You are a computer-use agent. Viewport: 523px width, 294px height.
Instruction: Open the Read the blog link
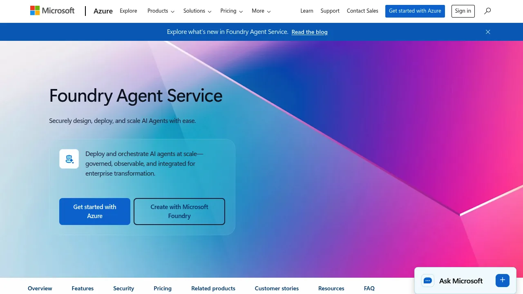tap(309, 32)
